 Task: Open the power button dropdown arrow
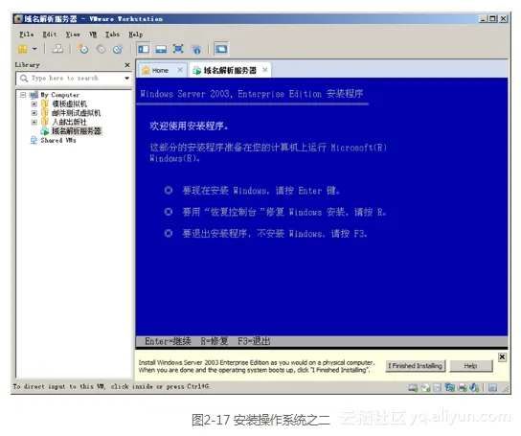[x=34, y=49]
